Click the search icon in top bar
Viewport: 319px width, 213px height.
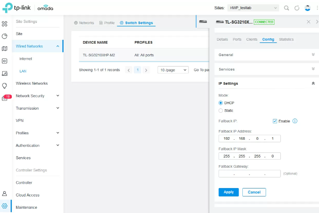(287, 8)
